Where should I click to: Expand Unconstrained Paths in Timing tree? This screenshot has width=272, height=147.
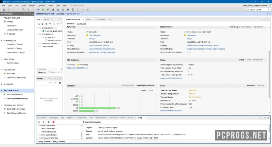tap(38, 138)
